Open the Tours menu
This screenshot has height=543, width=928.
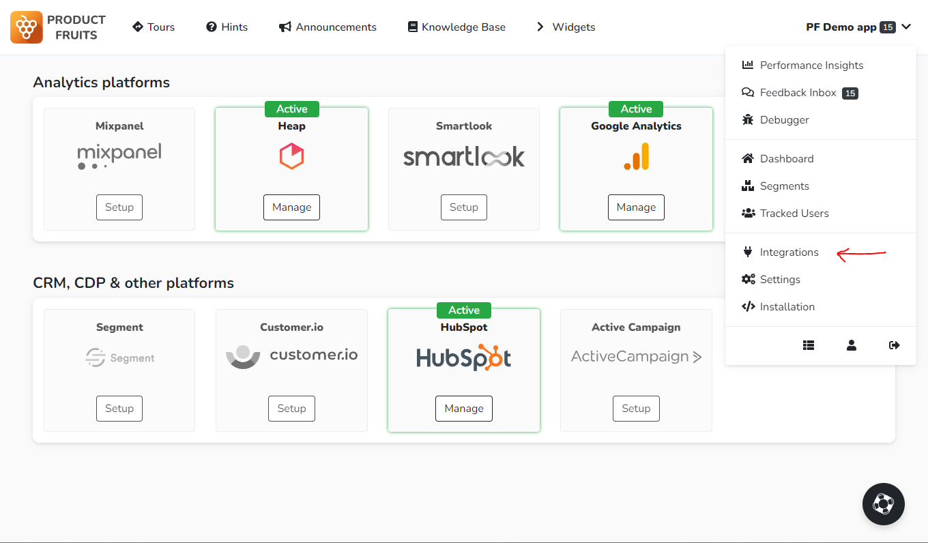coord(154,27)
